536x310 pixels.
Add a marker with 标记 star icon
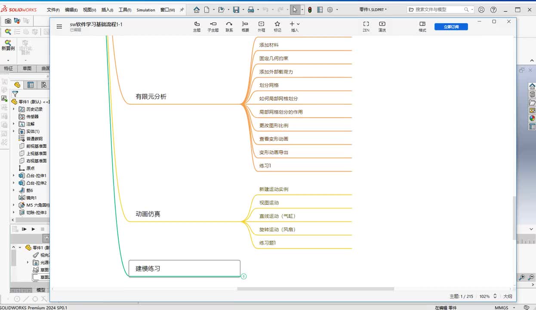[277, 26]
